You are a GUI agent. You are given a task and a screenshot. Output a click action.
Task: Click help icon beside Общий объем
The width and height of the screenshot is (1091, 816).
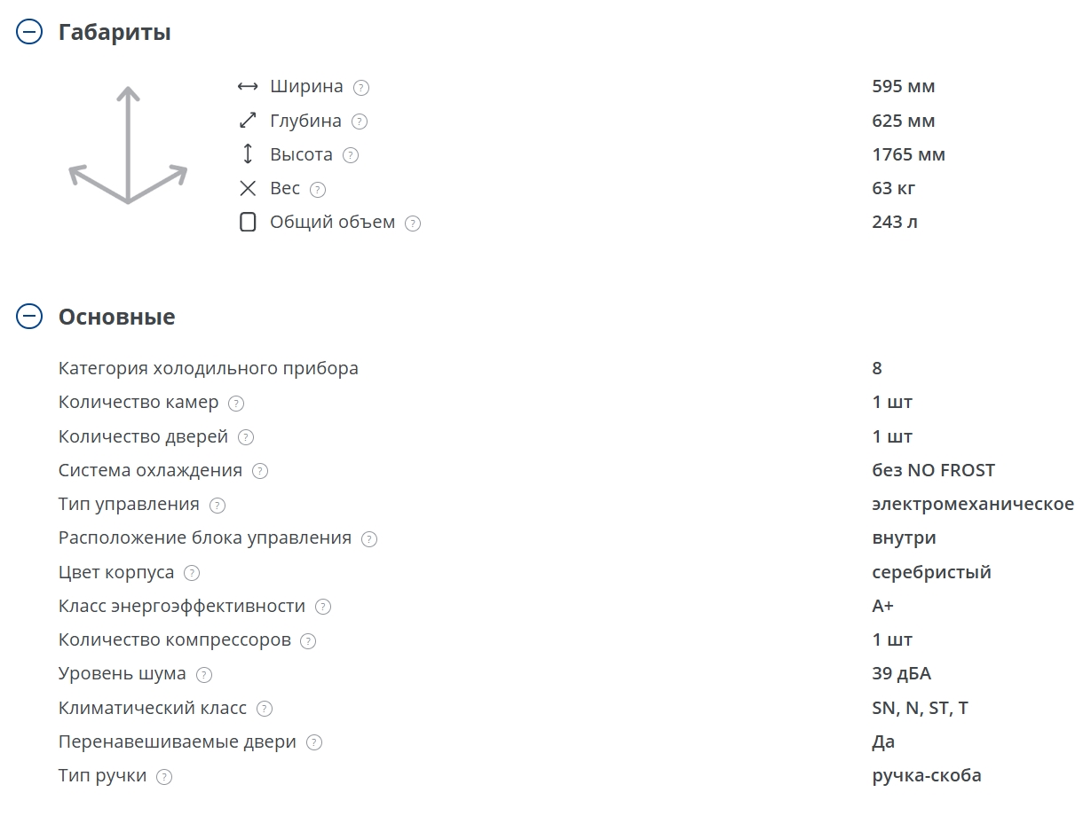click(413, 224)
